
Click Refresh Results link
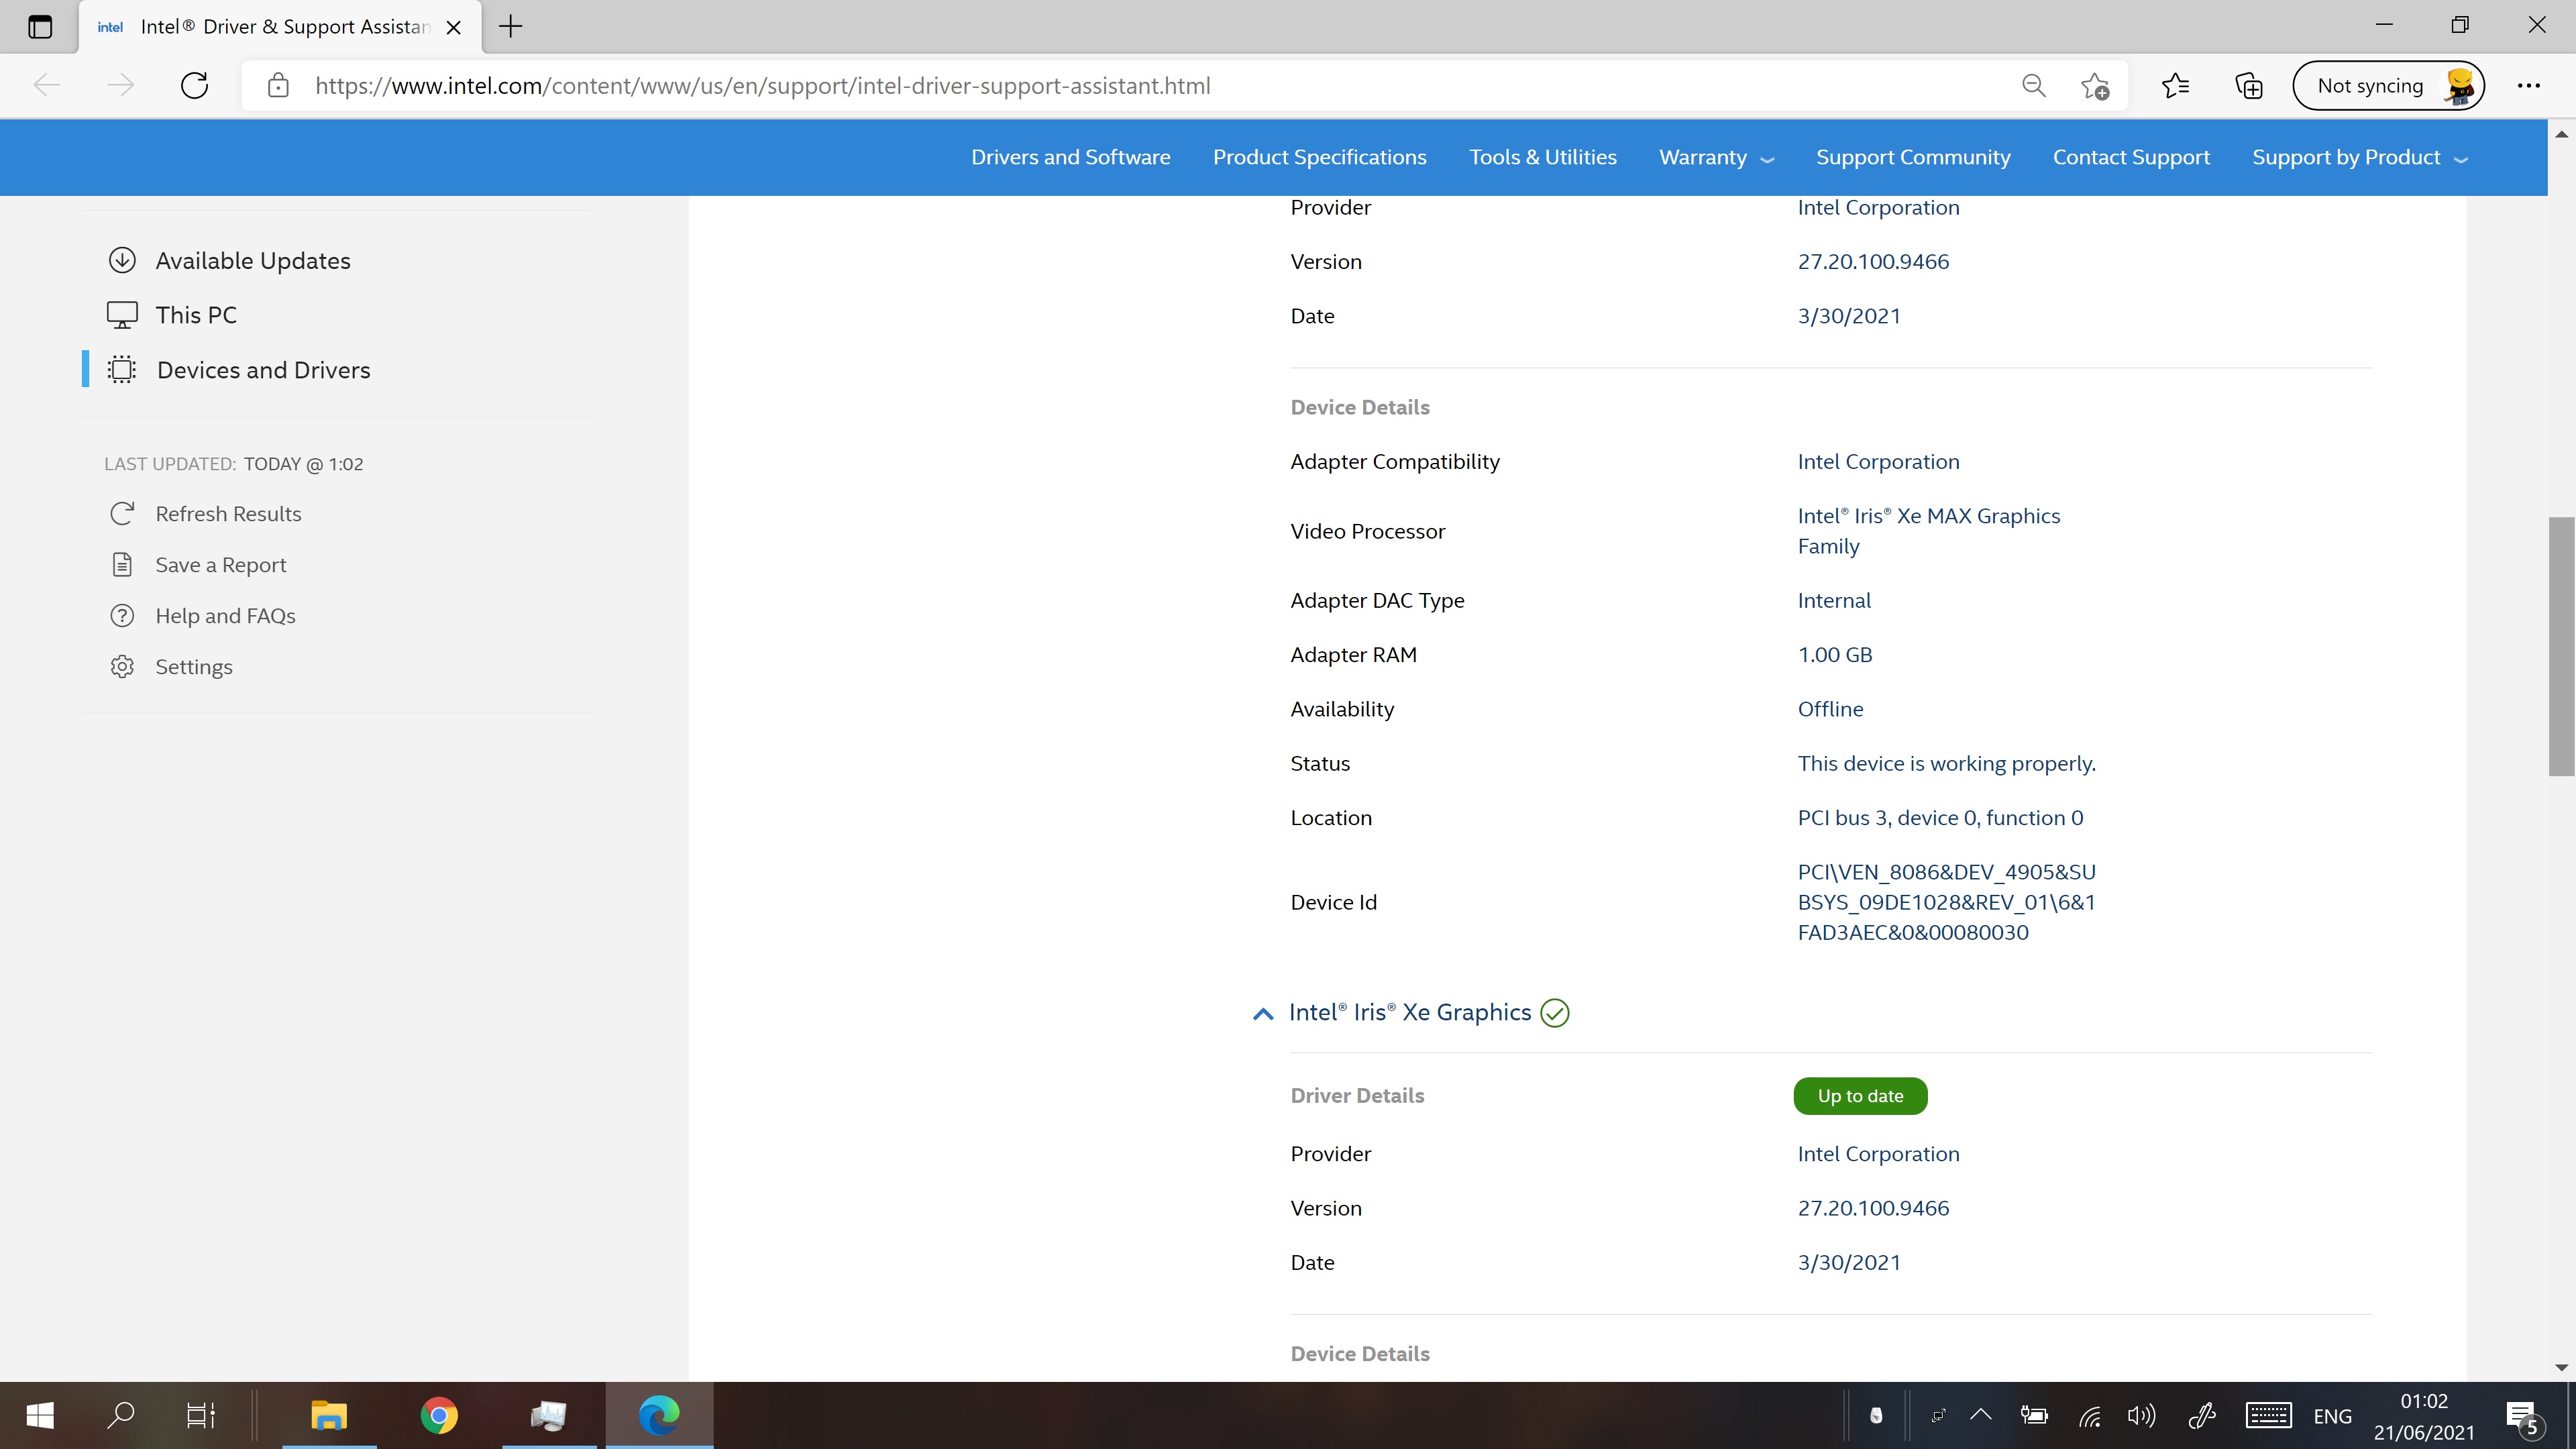coord(228,514)
